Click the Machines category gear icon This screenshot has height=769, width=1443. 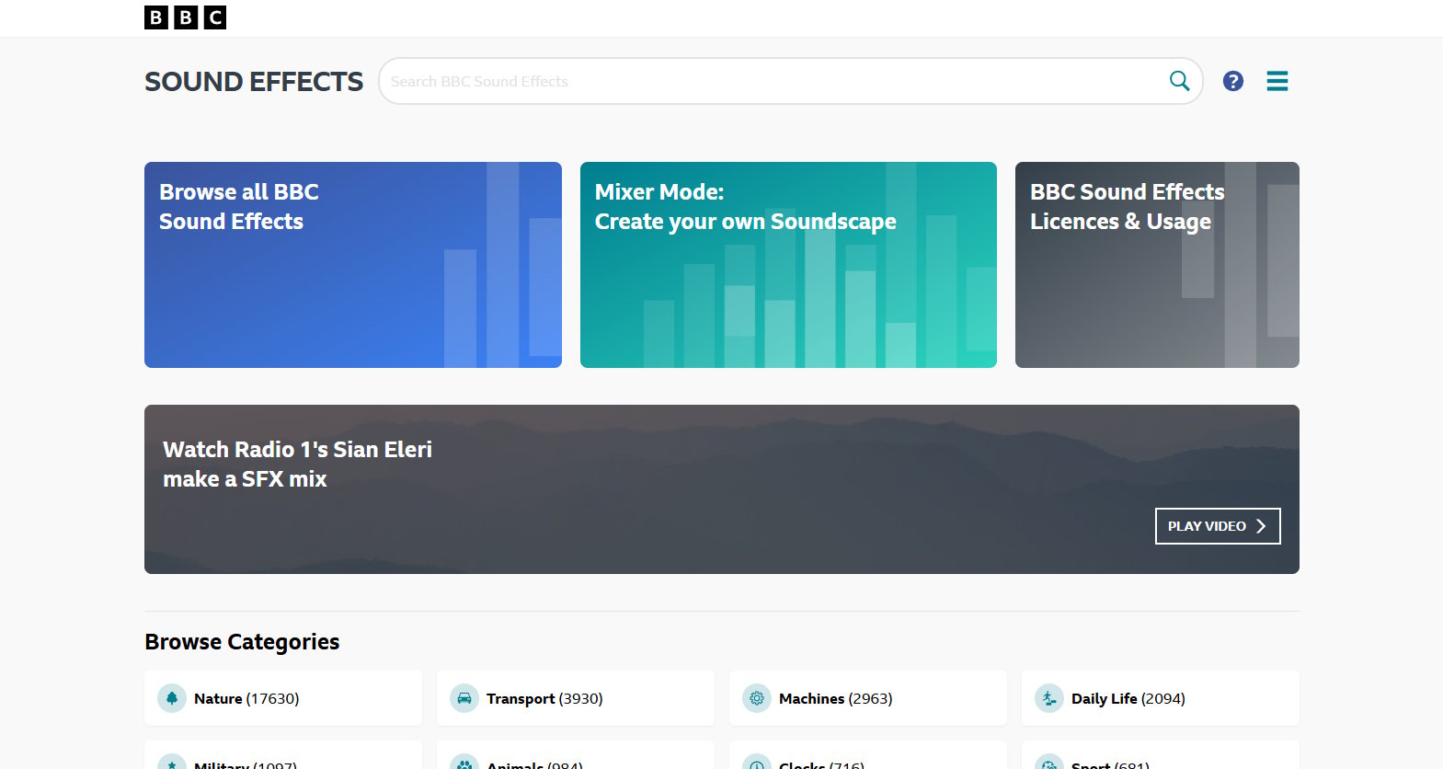[x=757, y=698]
